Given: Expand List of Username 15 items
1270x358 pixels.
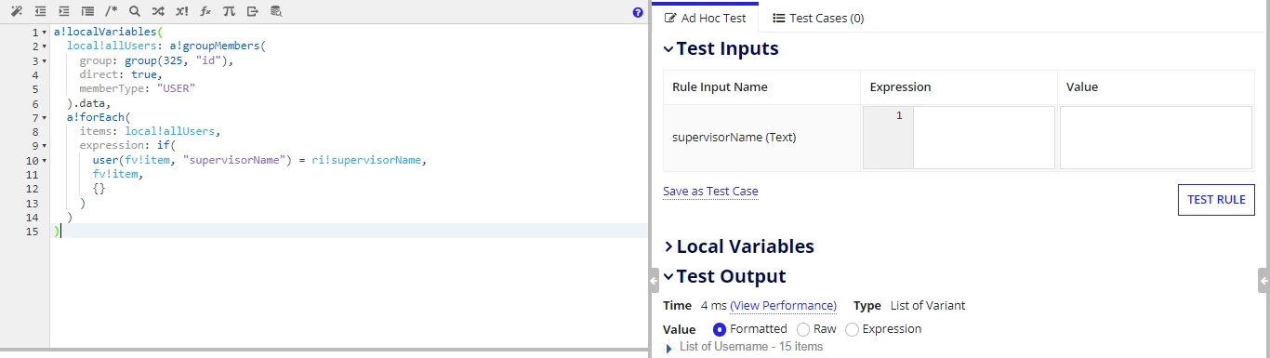Looking at the screenshot, I should 669,348.
